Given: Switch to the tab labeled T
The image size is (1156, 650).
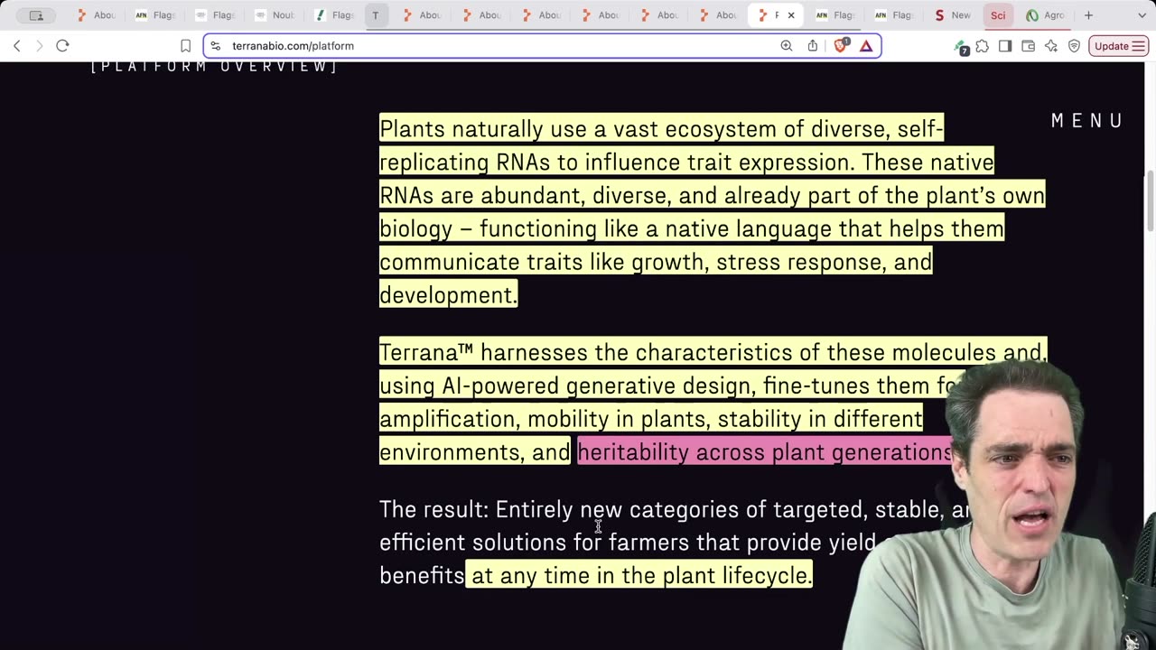Looking at the screenshot, I should click(376, 15).
